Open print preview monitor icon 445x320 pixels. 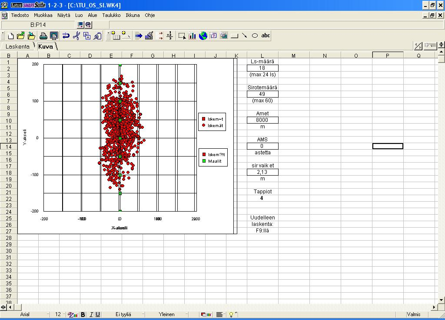point(54,36)
